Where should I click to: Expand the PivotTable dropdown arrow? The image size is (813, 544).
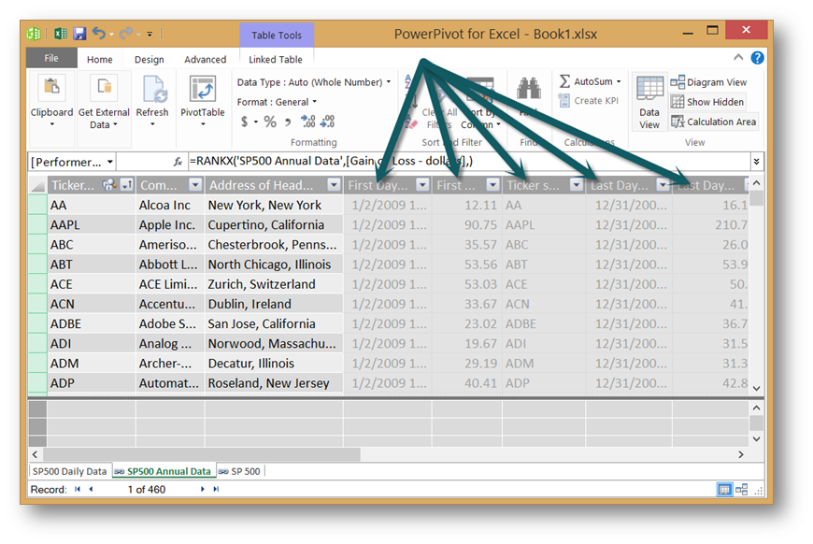coord(203,124)
